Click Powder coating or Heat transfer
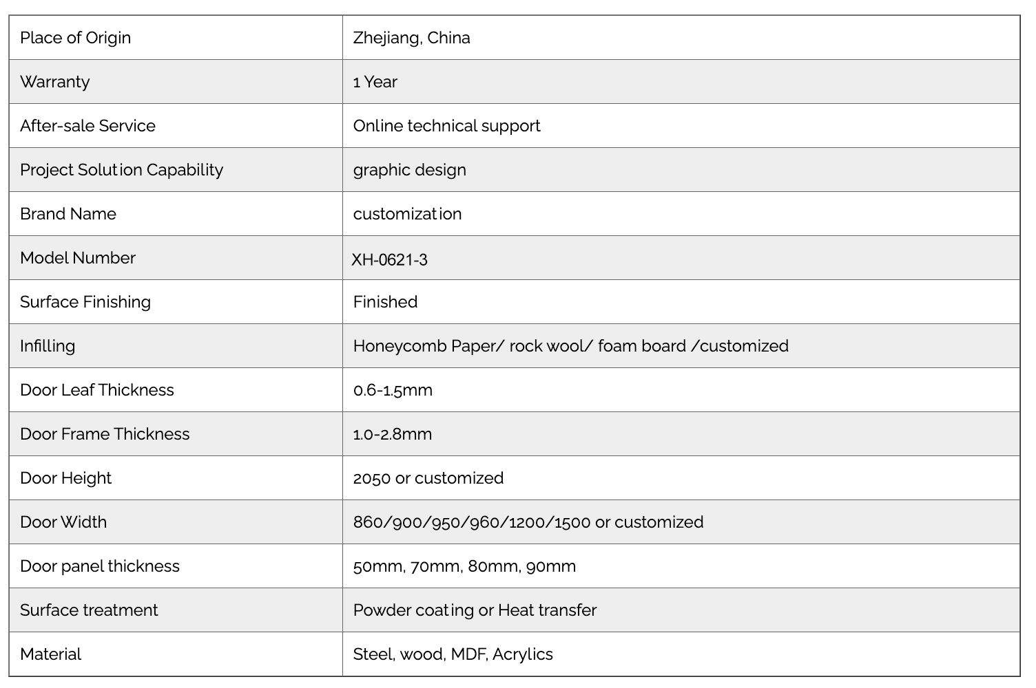 coord(475,610)
